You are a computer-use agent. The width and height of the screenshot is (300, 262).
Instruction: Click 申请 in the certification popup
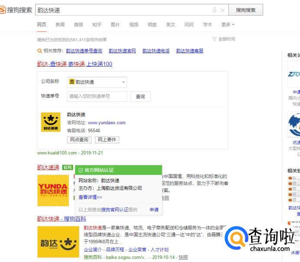pyautogui.click(x=154, y=210)
